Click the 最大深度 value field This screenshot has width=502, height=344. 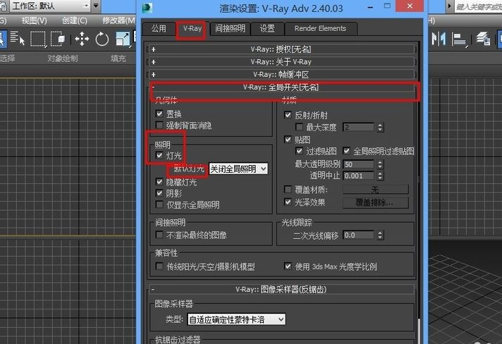(x=358, y=128)
